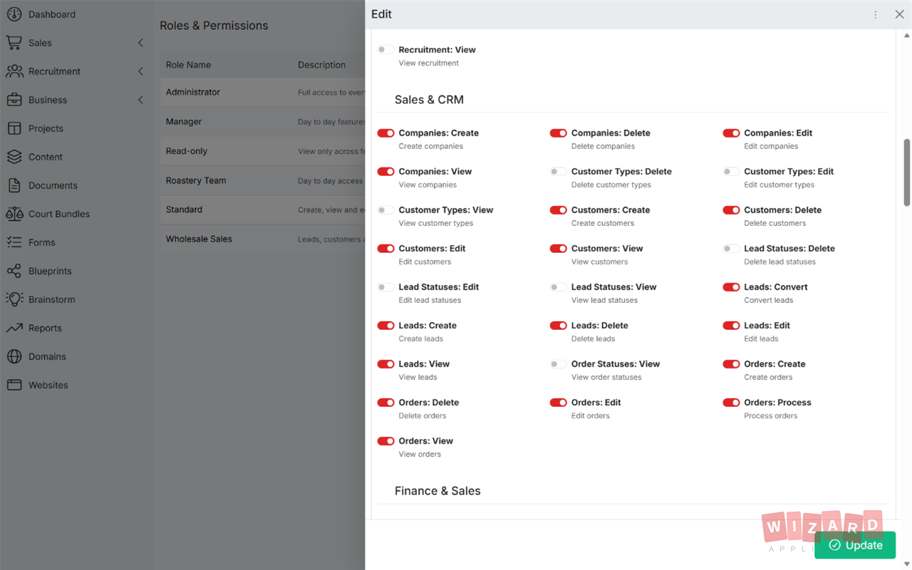The width and height of the screenshot is (912, 570).
Task: Open the Projects menu item
Action: 77,128
